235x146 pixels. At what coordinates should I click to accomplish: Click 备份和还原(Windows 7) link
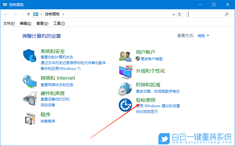(60, 69)
